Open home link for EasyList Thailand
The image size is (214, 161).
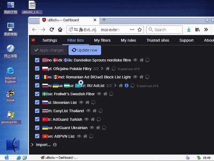(94, 111)
